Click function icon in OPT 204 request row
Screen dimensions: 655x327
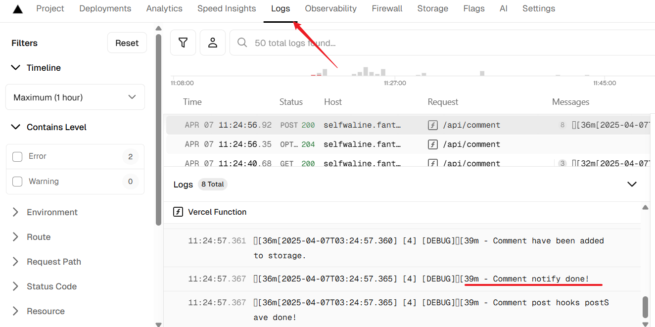tap(433, 144)
